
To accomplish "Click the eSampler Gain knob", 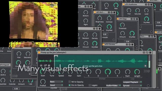I will (x=79, y=72).
